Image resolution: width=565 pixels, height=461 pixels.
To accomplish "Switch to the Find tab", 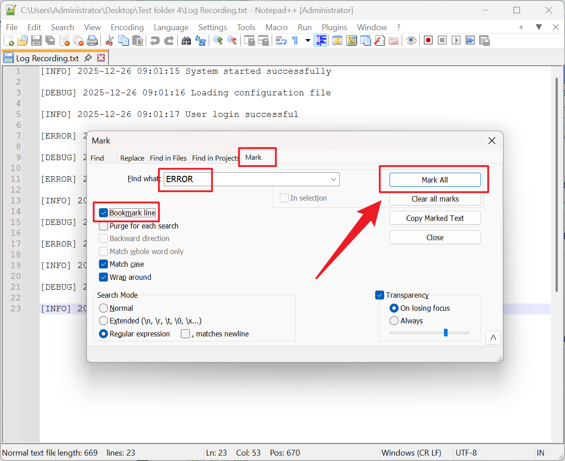I will click(x=97, y=158).
